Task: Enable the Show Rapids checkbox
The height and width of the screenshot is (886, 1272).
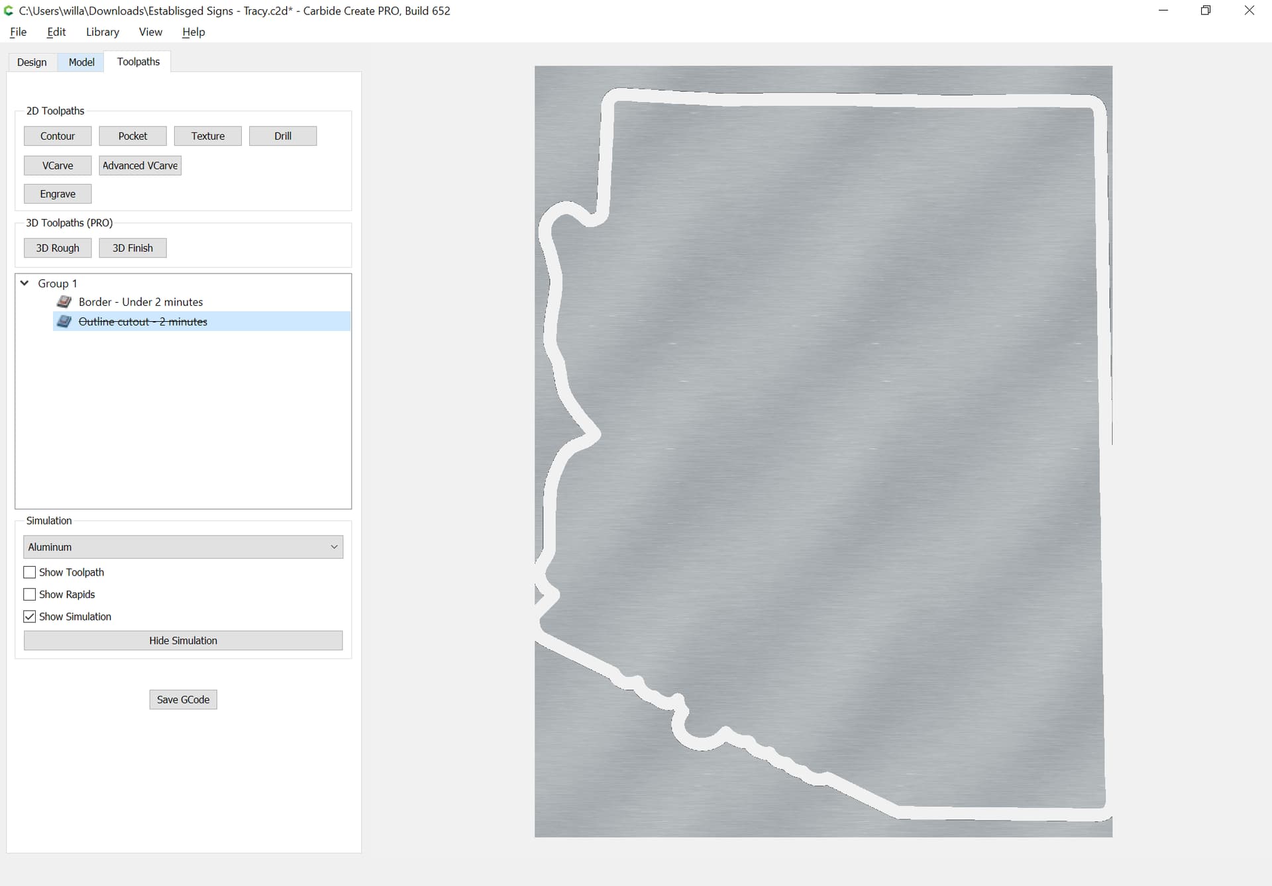Action: (x=29, y=594)
